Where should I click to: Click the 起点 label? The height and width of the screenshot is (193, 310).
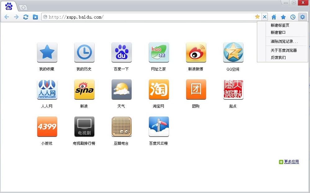click(x=233, y=106)
